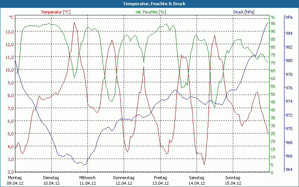
Task: Click the date 10.04.12
Action: [x=51, y=183]
